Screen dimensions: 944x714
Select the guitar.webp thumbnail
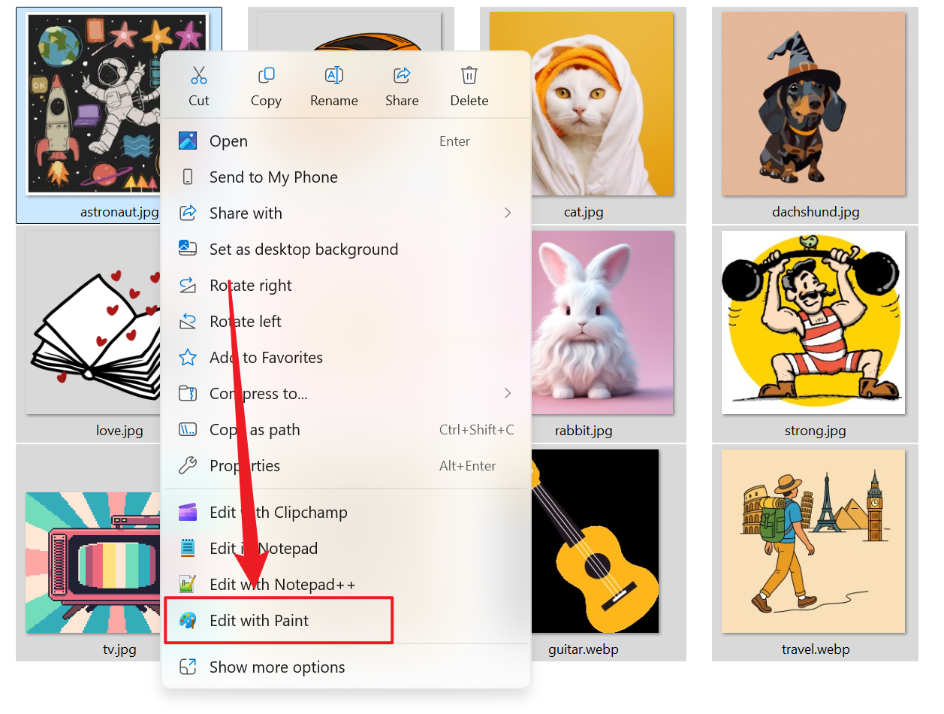(x=594, y=541)
